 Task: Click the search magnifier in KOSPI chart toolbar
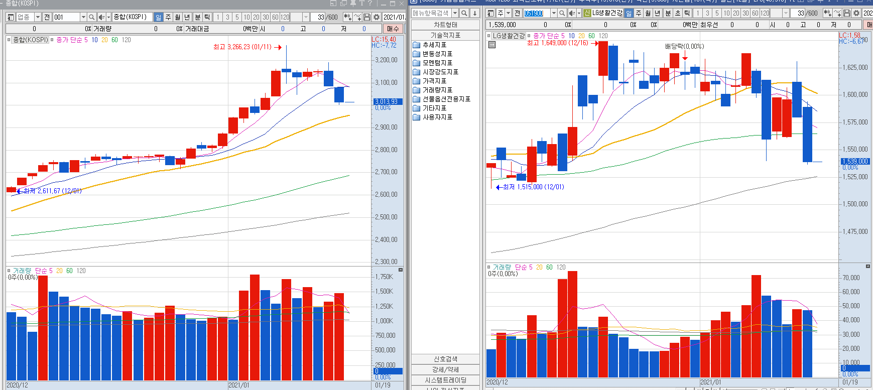pyautogui.click(x=91, y=17)
